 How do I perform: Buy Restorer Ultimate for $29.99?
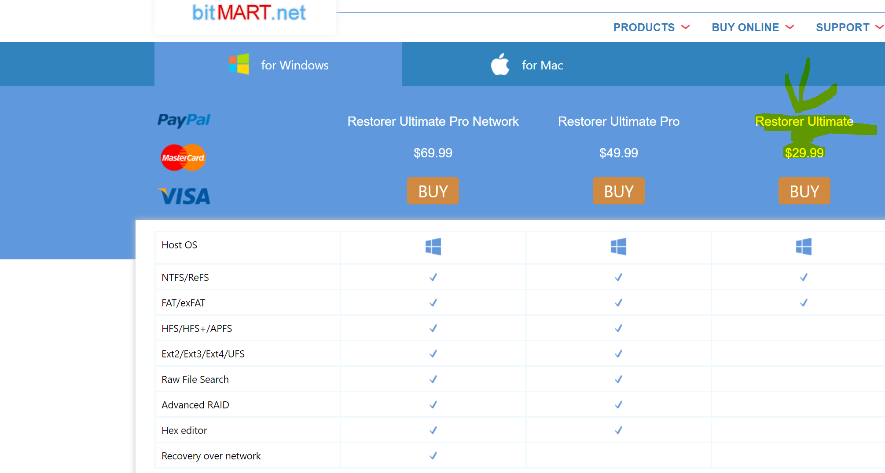[x=804, y=191]
